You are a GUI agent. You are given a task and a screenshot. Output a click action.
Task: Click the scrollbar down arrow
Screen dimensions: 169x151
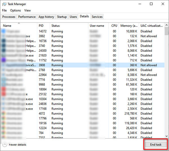166,136
